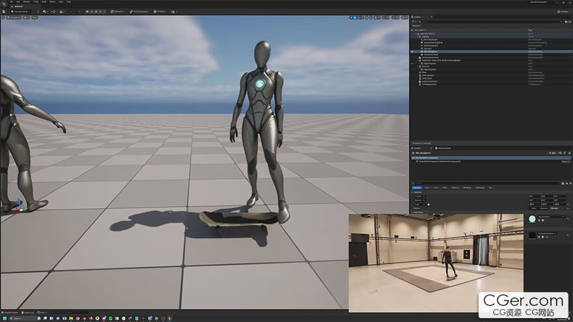Viewport: 573px width, 322px height.
Task: Open the viewport options hamburger icon
Action: point(3,18)
